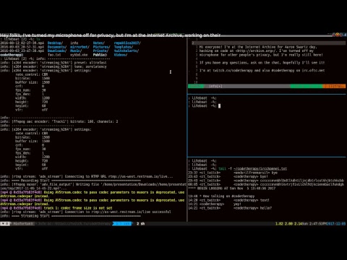Click the 'twitch.tv/codetherapy' line in vim
Viewport: 347px width, 260px height.
click(262, 71)
